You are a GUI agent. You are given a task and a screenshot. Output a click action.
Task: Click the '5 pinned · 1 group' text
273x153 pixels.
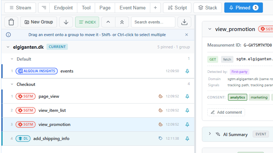[174, 47]
